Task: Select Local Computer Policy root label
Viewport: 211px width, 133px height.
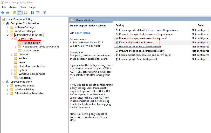Action: pos(19,19)
